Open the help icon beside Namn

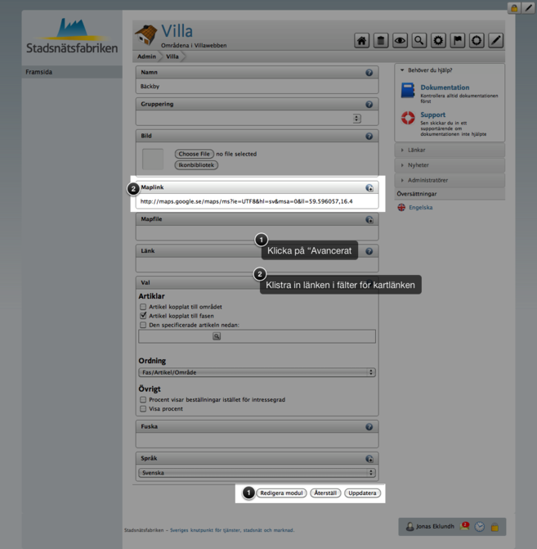[x=369, y=73]
